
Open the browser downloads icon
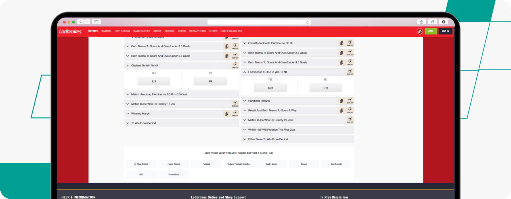click(443, 22)
